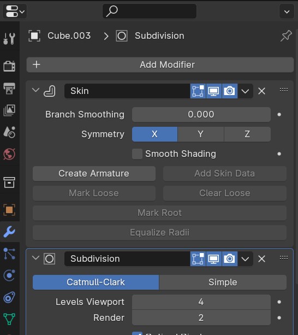Click Cube.003 breadcrumb text
Screen dimensions: 298x335
[x=69, y=36]
